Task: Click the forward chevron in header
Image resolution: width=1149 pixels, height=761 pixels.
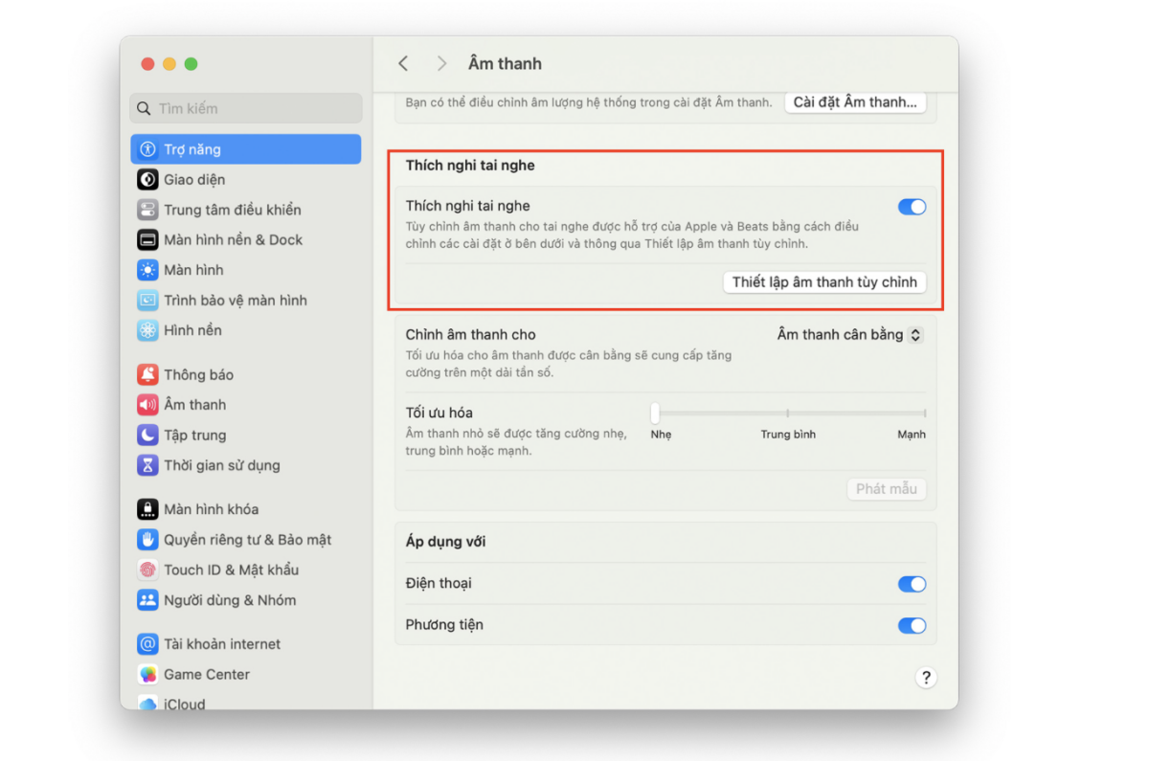Action: pyautogui.click(x=441, y=63)
